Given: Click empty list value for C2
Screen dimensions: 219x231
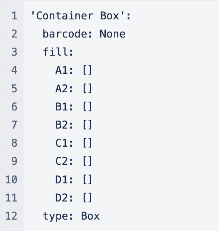Looking at the screenshot, I should click(x=88, y=161).
